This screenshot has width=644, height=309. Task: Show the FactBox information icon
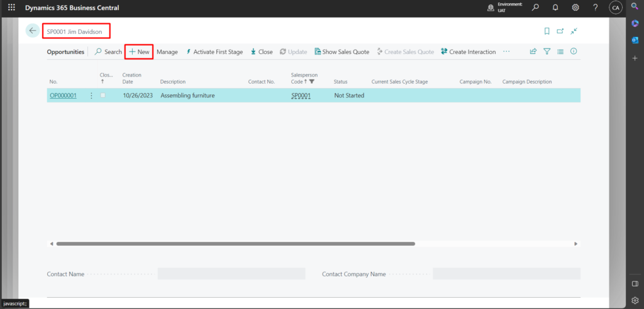click(x=574, y=51)
